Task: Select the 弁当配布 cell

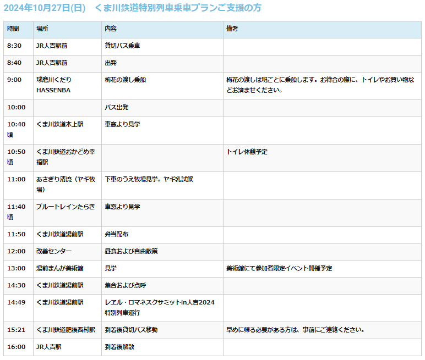Action: tap(116, 234)
